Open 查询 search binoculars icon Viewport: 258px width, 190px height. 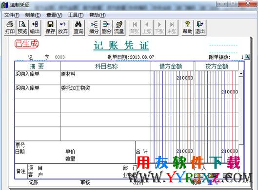tap(79, 28)
